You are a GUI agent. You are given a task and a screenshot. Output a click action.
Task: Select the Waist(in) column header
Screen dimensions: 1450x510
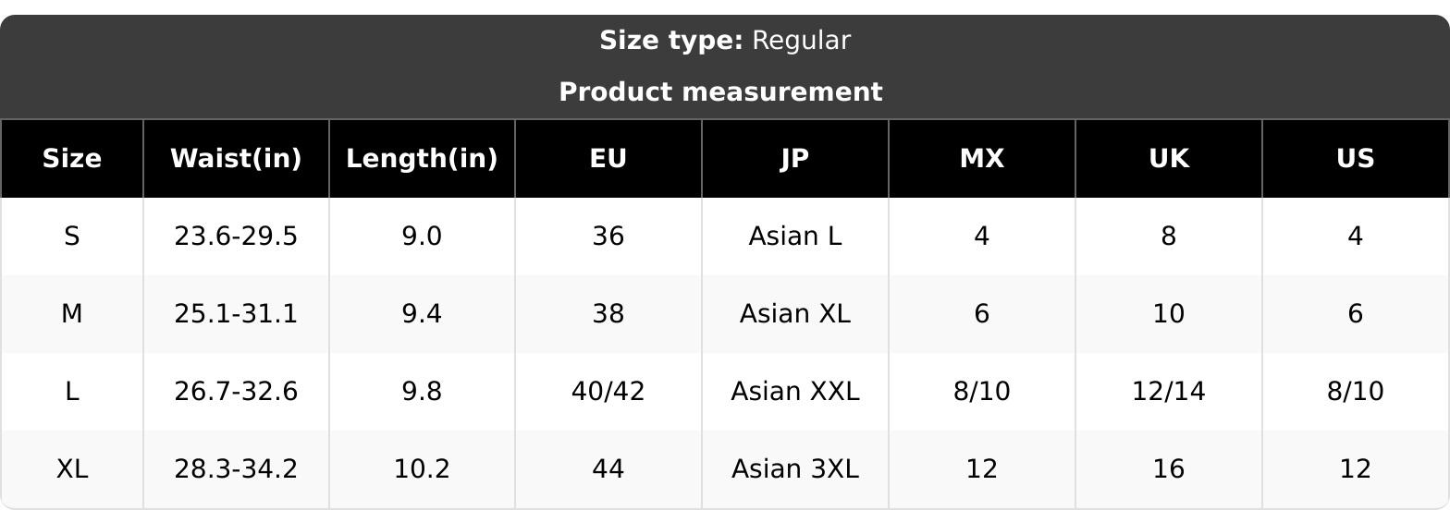pos(236,159)
